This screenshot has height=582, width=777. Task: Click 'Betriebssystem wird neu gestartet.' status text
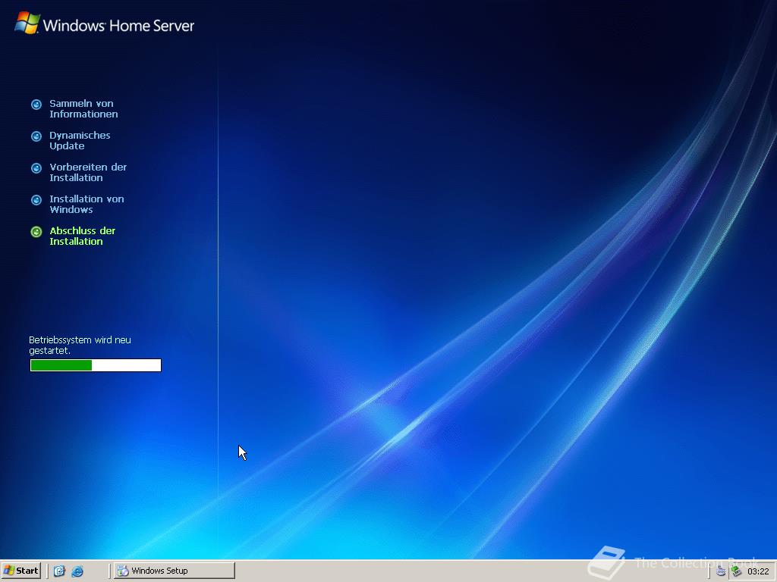tap(80, 345)
